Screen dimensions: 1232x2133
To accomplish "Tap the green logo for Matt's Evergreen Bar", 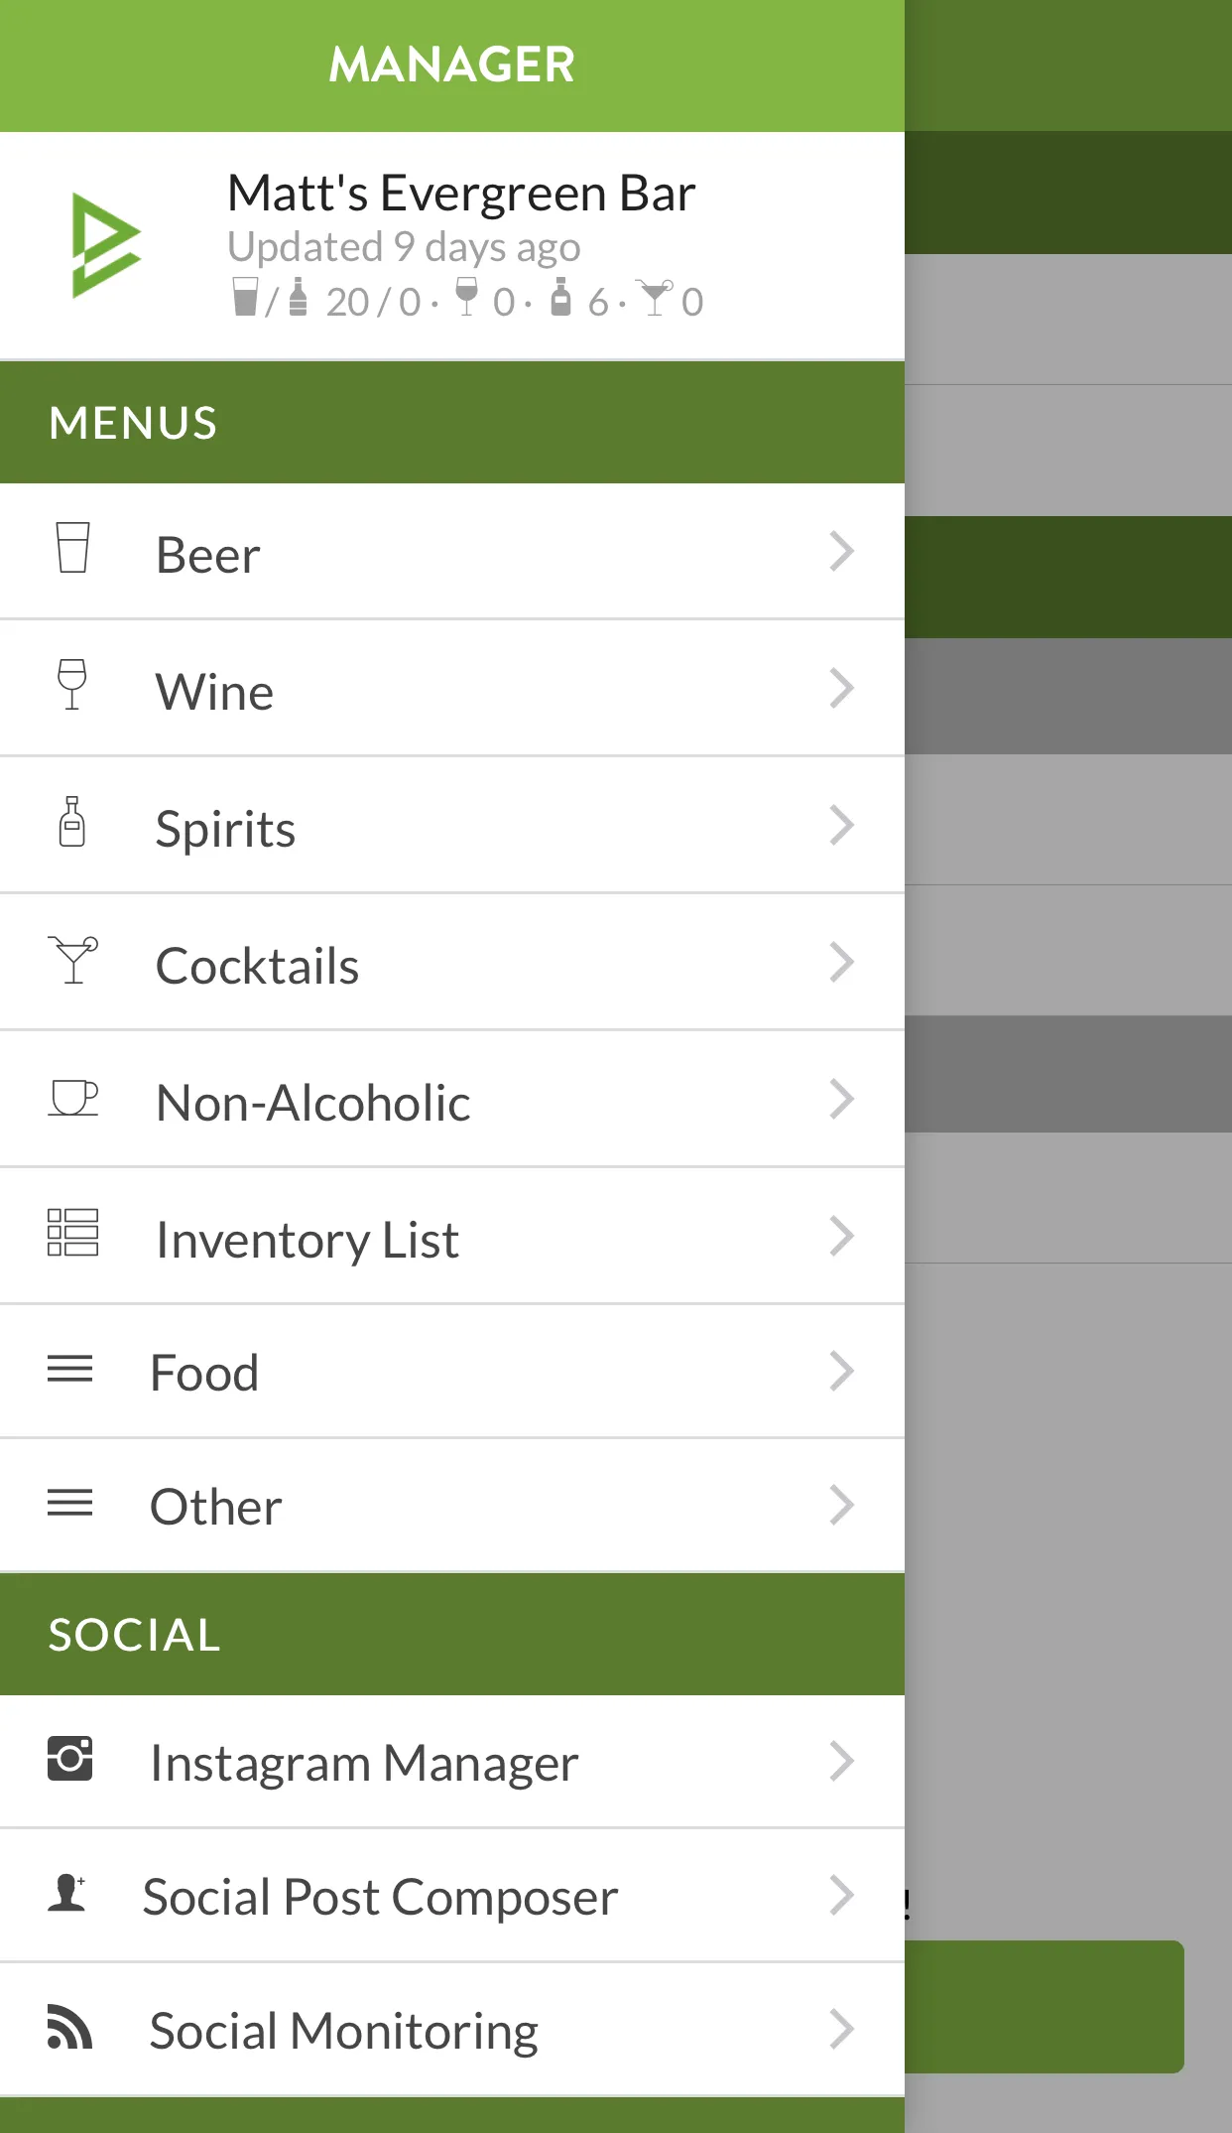I will click(x=105, y=245).
